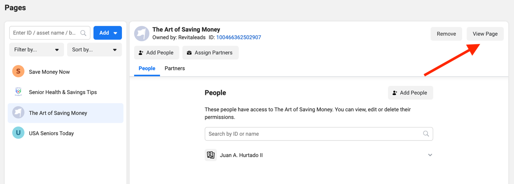Click the Add People button in the People section
The width and height of the screenshot is (514, 184).
coord(410,93)
